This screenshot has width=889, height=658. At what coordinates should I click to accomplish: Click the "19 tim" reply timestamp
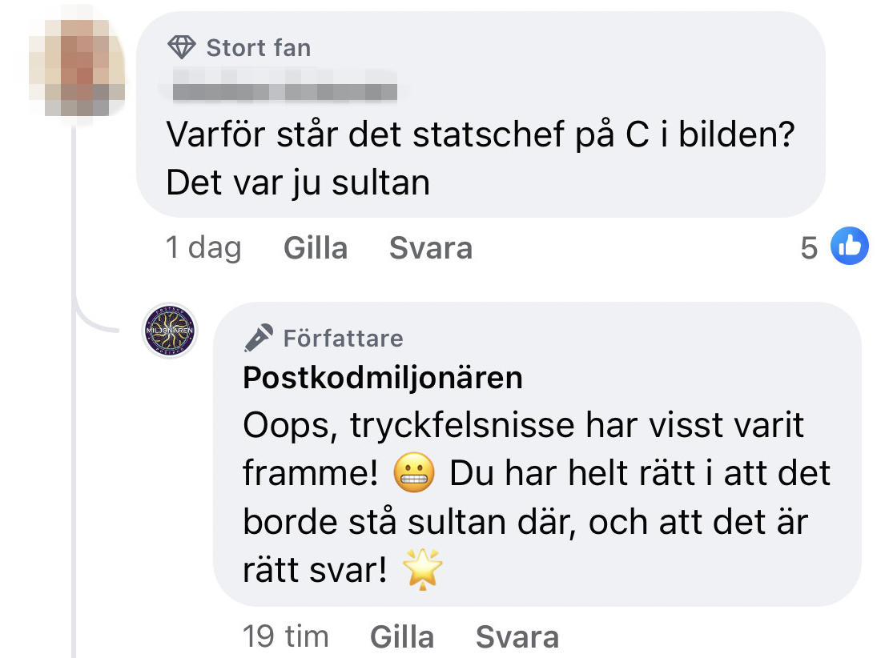click(x=286, y=637)
